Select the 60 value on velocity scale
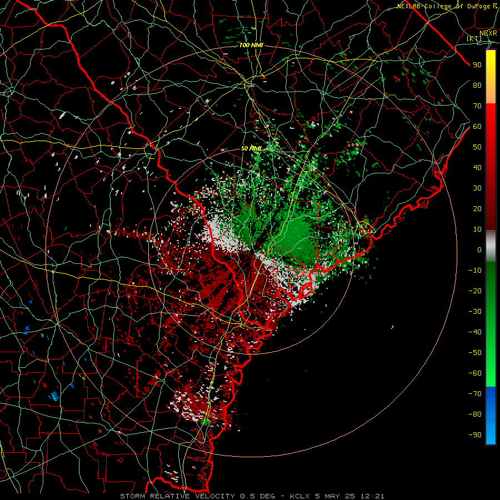The width and height of the screenshot is (500, 500). [477, 126]
